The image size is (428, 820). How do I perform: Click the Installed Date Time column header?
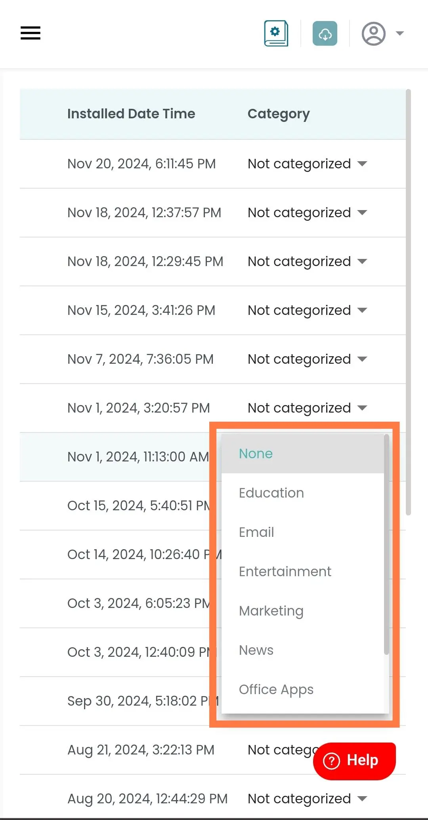(x=131, y=114)
